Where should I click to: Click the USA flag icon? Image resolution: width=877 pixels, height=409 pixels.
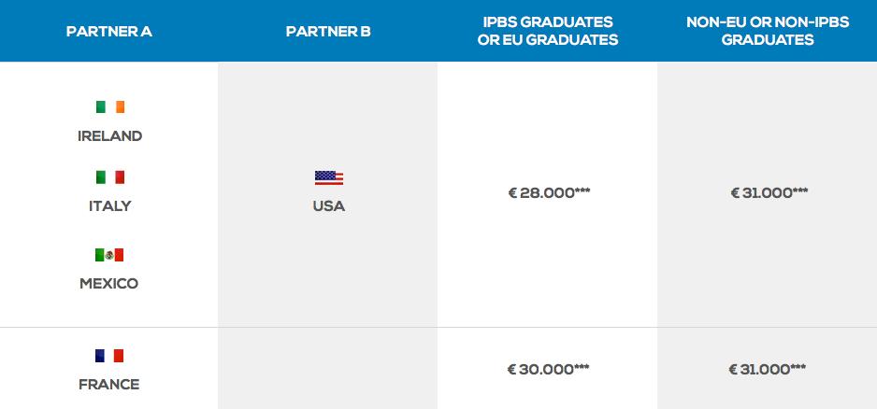click(329, 177)
